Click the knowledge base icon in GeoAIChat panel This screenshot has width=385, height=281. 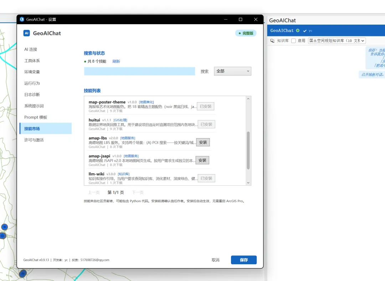click(x=272, y=41)
